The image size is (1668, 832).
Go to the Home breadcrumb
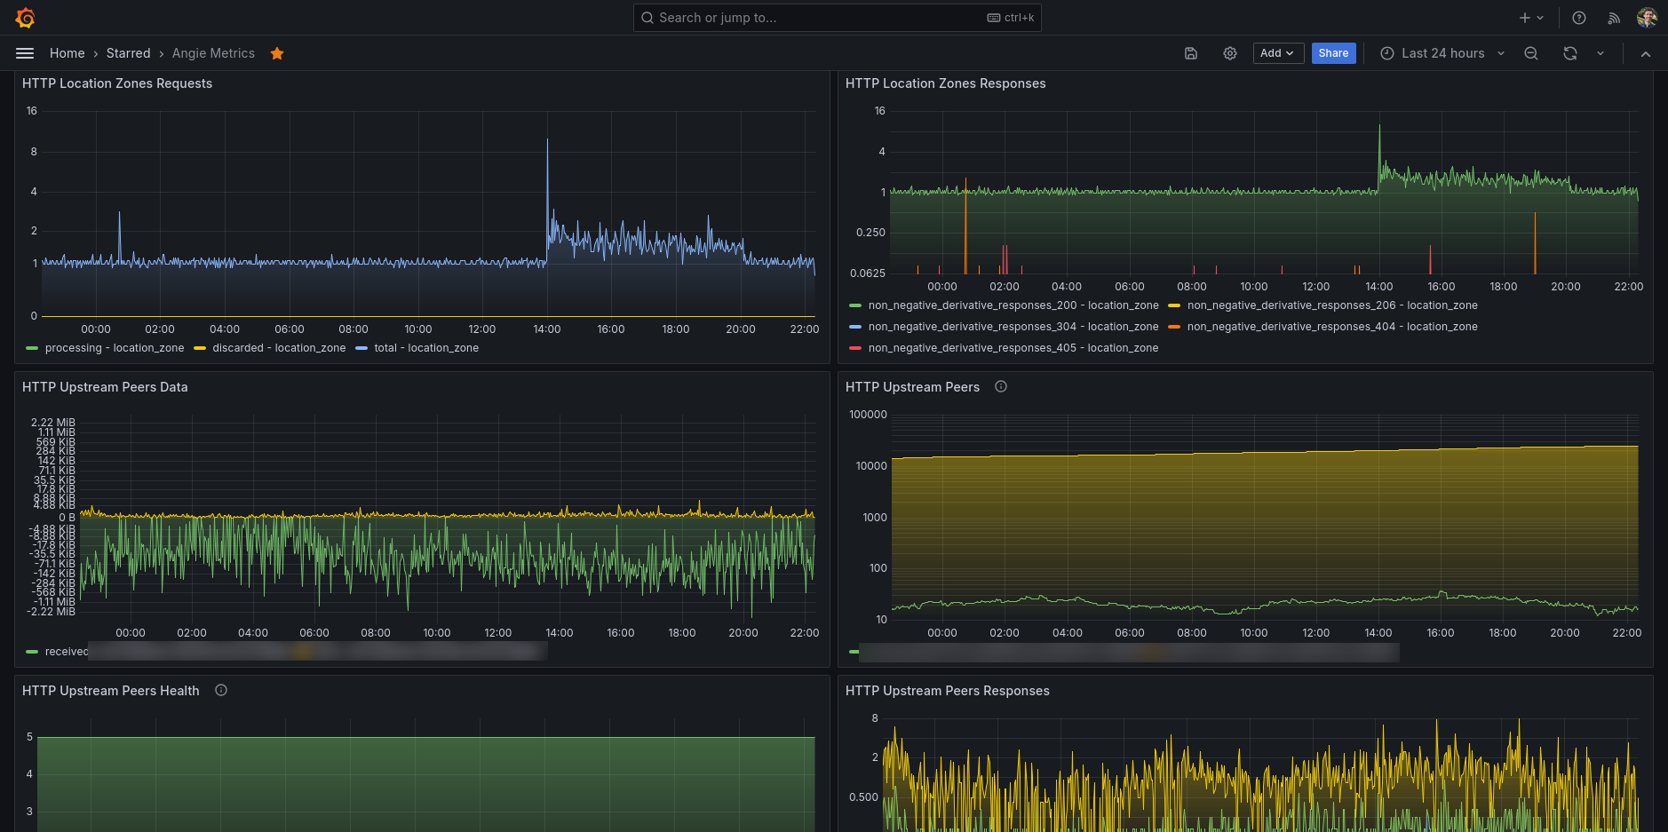68,53
